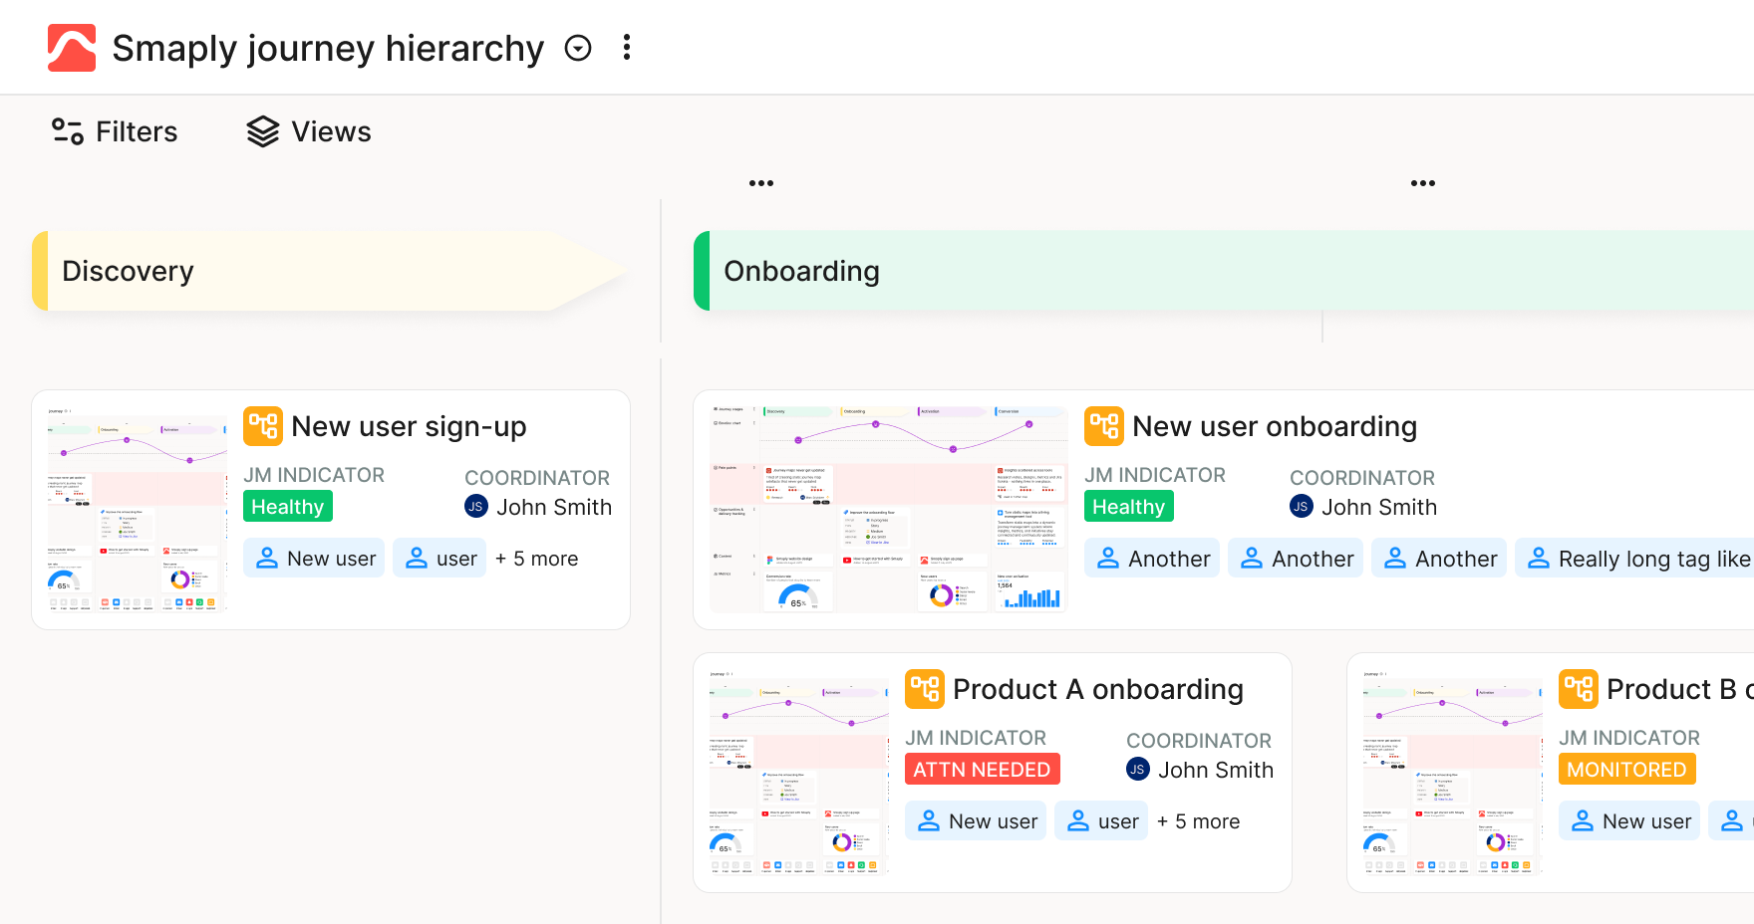Select the Onboarding stage header

[1224, 271]
